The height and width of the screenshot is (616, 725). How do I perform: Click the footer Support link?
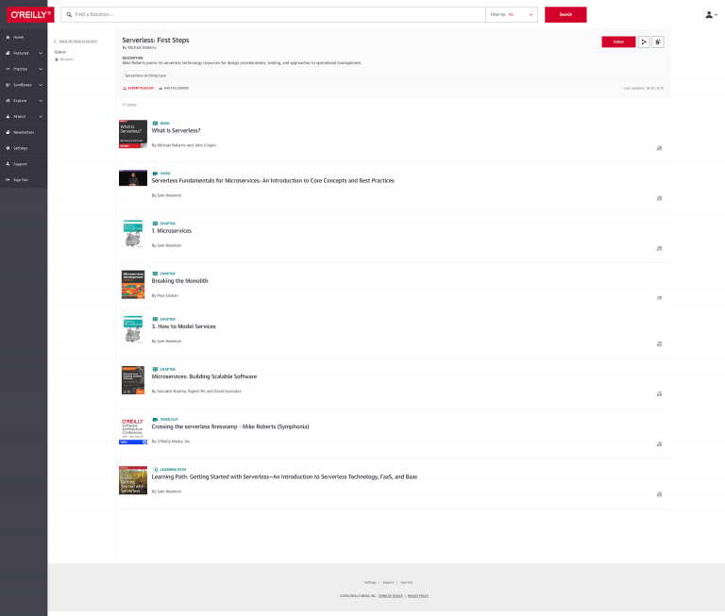pyautogui.click(x=388, y=583)
